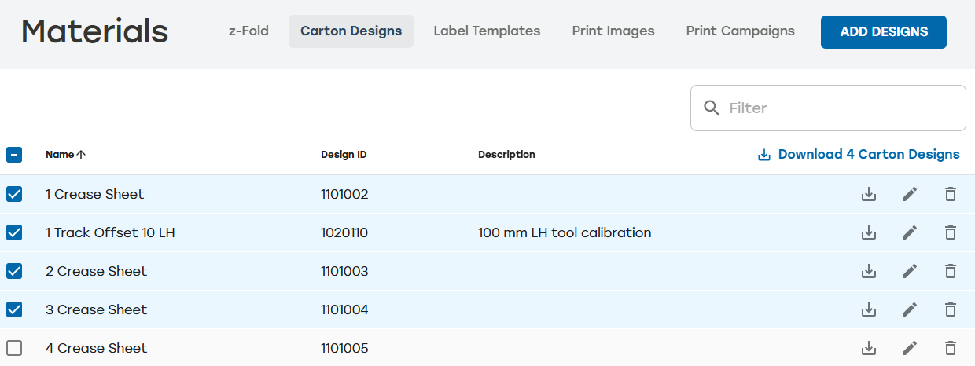This screenshot has width=975, height=366.
Task: Click the search icon in the Filter box
Action: coord(712,108)
